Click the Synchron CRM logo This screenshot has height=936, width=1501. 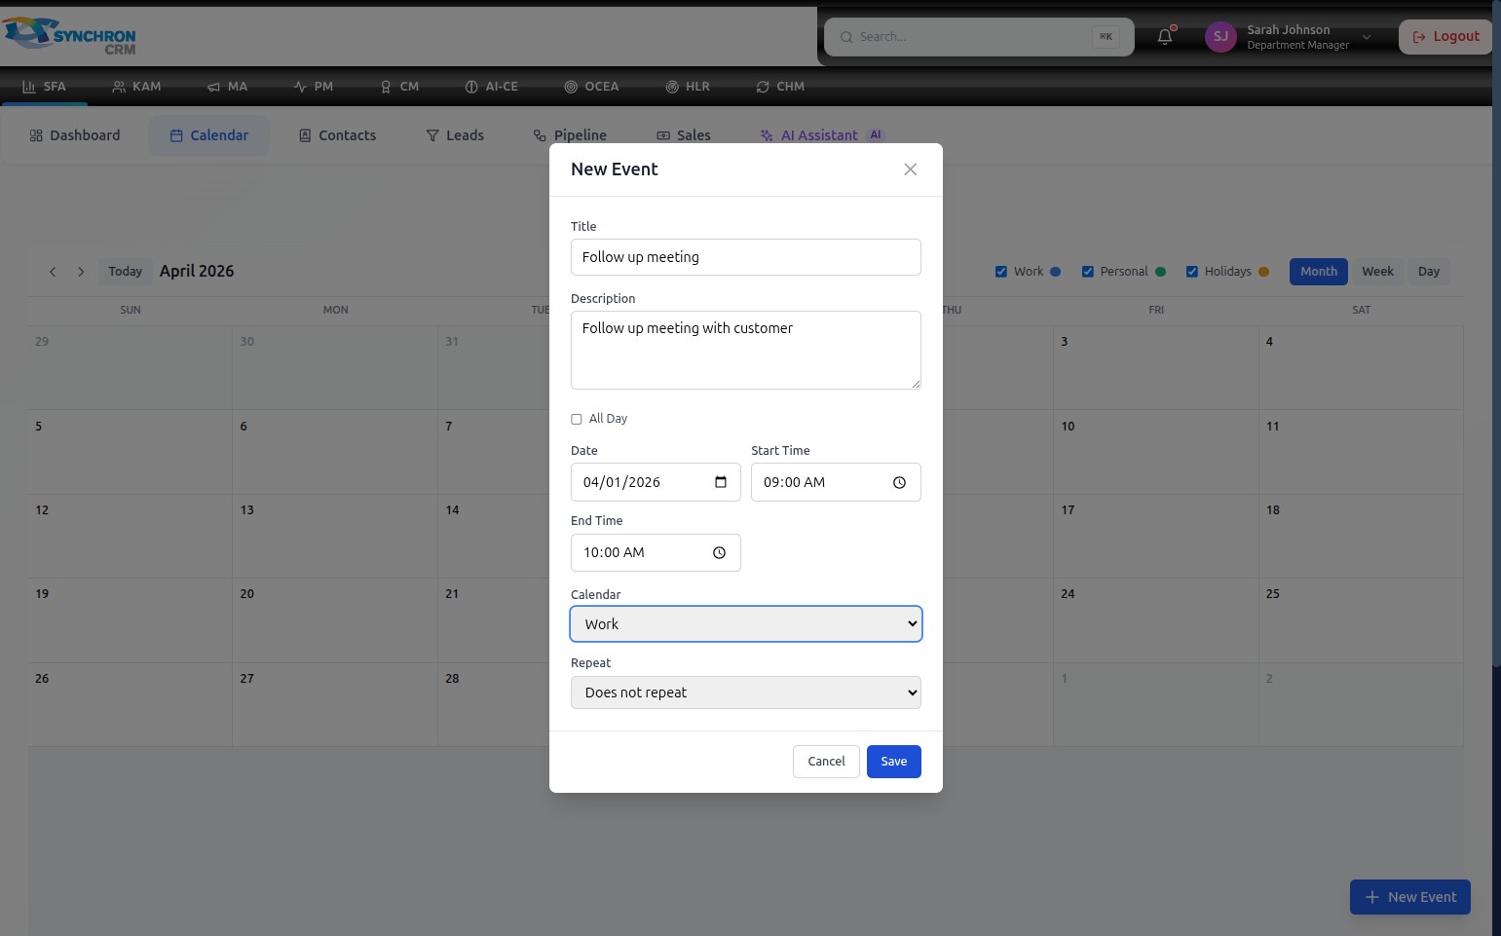pos(69,36)
